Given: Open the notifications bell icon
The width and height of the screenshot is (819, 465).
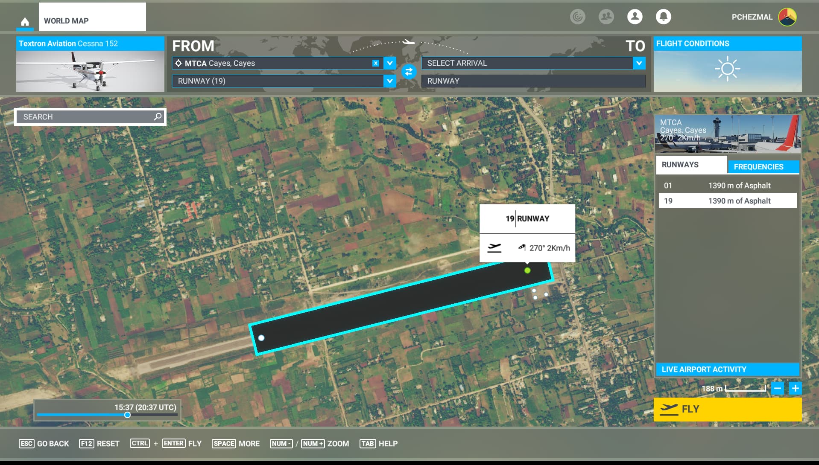Looking at the screenshot, I should click(663, 17).
